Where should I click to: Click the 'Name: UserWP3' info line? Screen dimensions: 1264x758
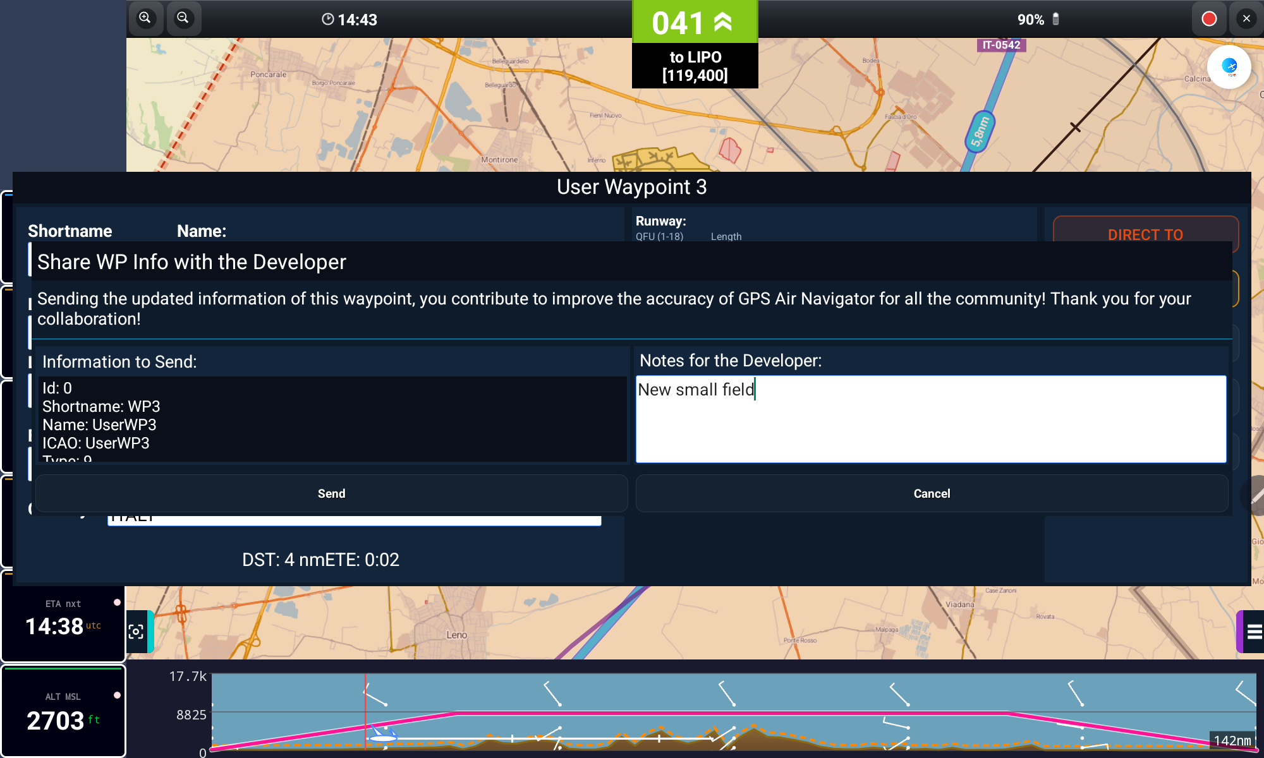(x=99, y=424)
